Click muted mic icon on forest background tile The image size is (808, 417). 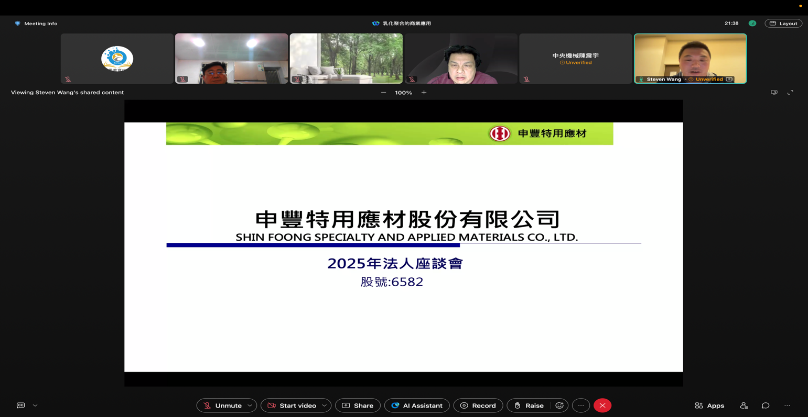(x=297, y=80)
